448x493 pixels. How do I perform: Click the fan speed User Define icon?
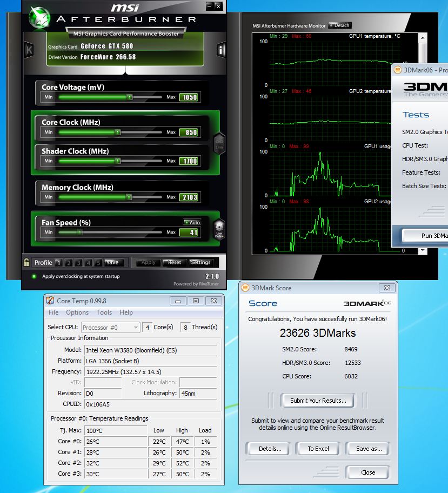219,229
